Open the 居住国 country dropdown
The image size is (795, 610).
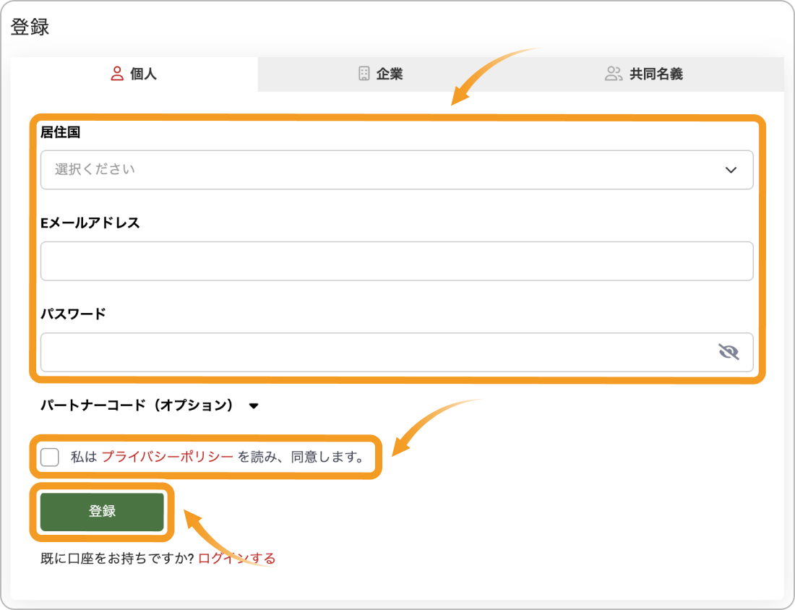tap(397, 170)
